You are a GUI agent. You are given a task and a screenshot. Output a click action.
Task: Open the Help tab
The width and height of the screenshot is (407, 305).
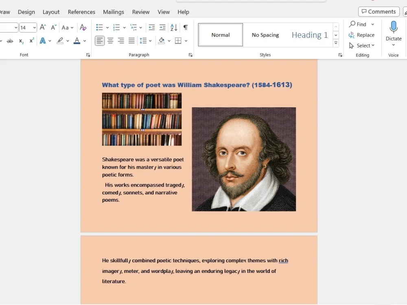click(183, 12)
